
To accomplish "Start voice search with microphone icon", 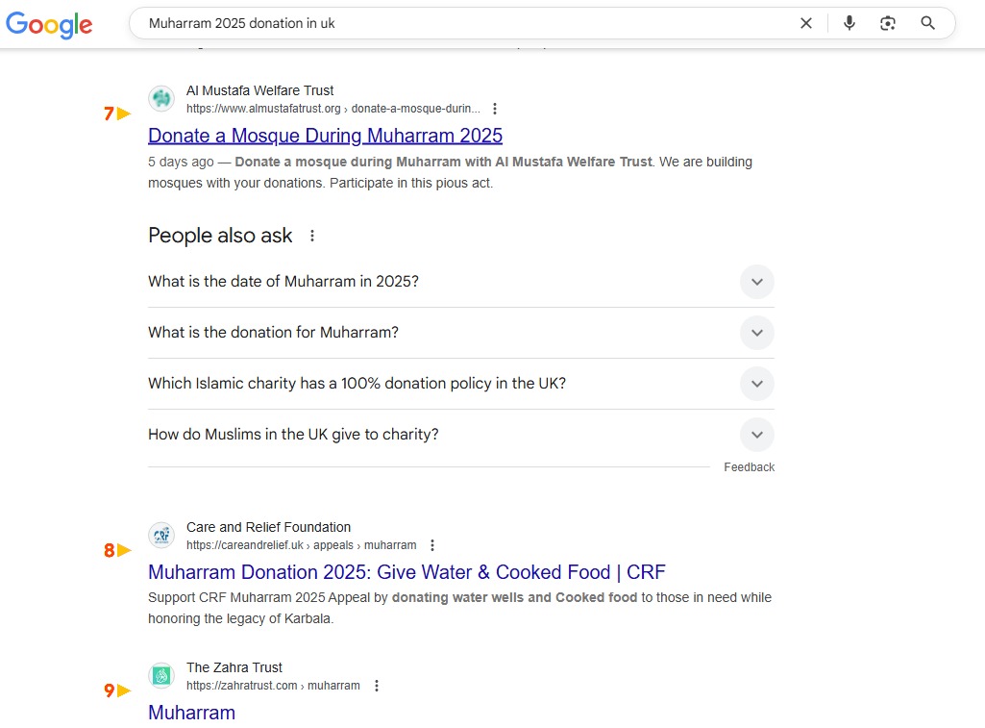I will 849,23.
